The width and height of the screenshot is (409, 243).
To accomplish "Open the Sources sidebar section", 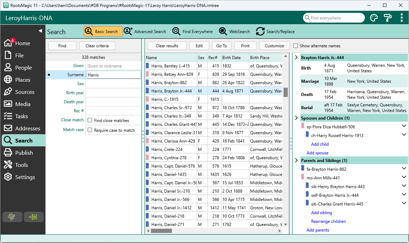I will (x=23, y=92).
